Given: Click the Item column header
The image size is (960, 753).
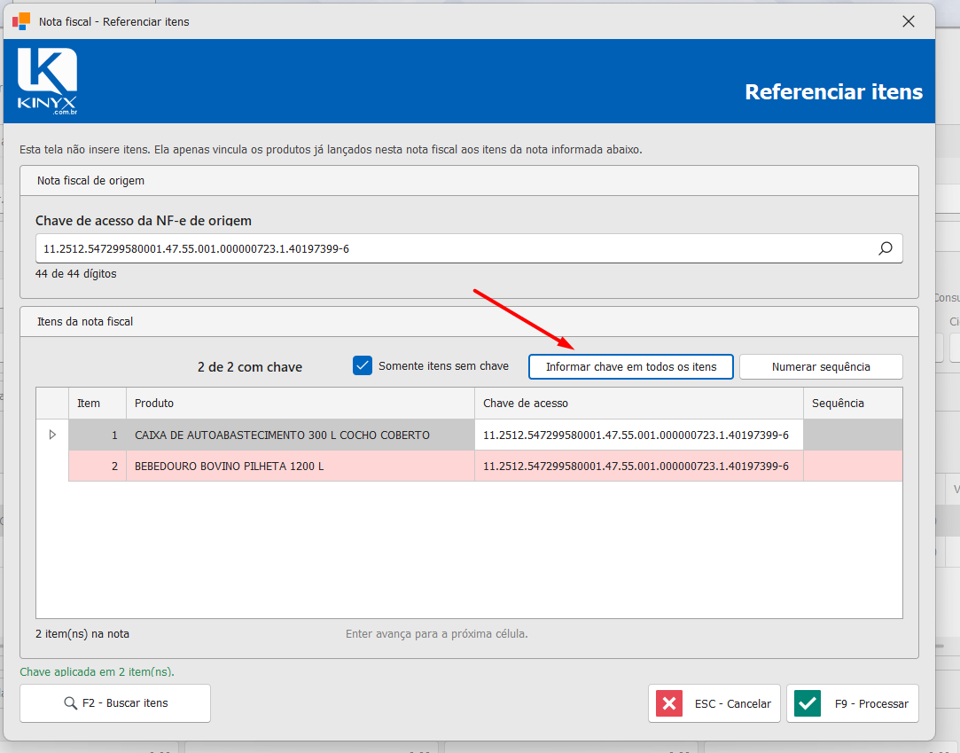Looking at the screenshot, I should (x=98, y=404).
